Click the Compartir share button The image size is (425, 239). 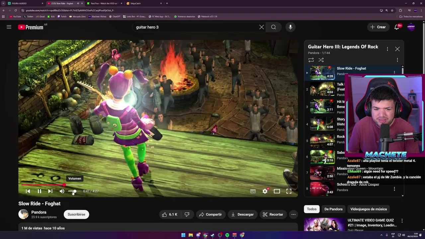pos(211,214)
